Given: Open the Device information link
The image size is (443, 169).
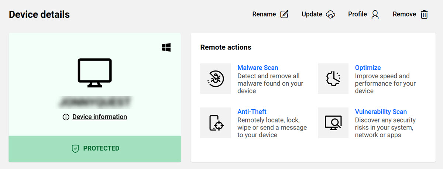Looking at the screenshot, I should [x=100, y=117].
